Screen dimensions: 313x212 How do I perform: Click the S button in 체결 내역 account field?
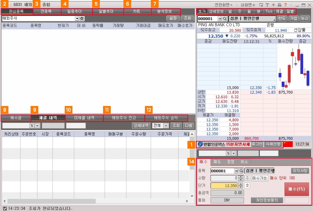click(32, 125)
